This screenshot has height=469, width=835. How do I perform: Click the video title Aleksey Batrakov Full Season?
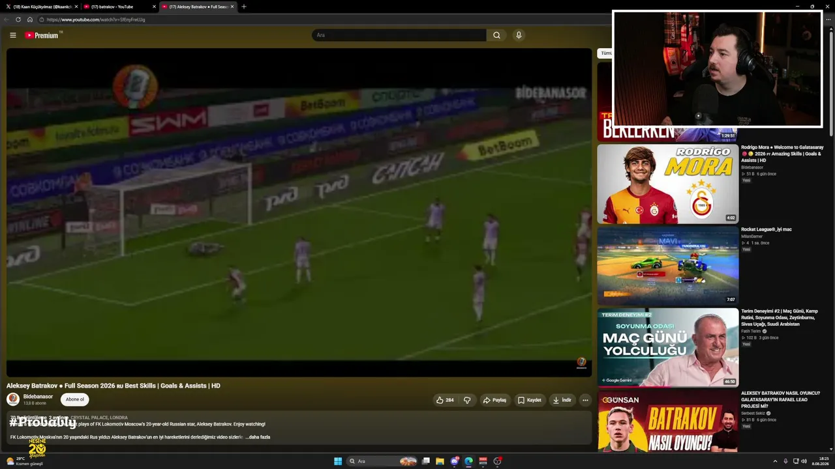point(114,386)
